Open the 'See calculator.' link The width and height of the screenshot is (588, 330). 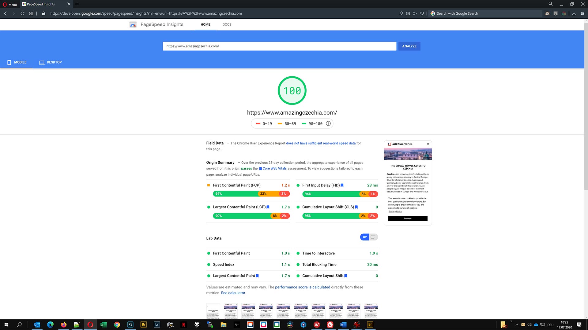point(233,293)
